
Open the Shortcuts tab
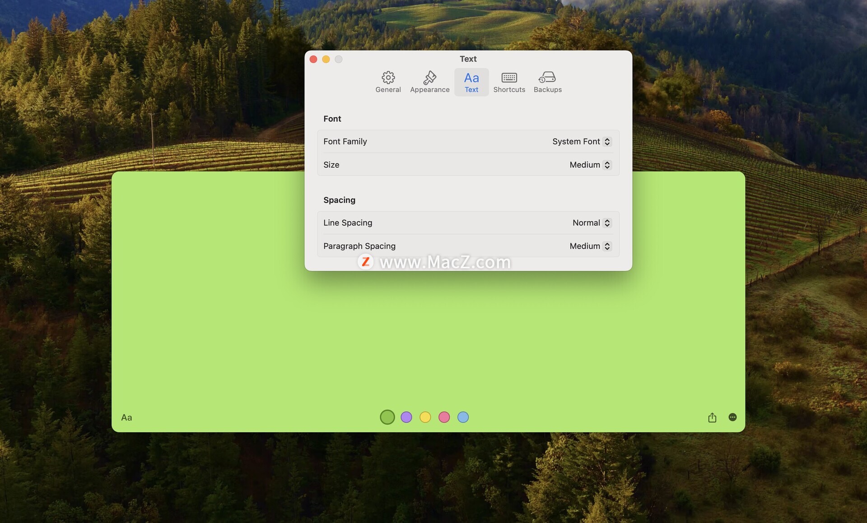[x=509, y=82]
